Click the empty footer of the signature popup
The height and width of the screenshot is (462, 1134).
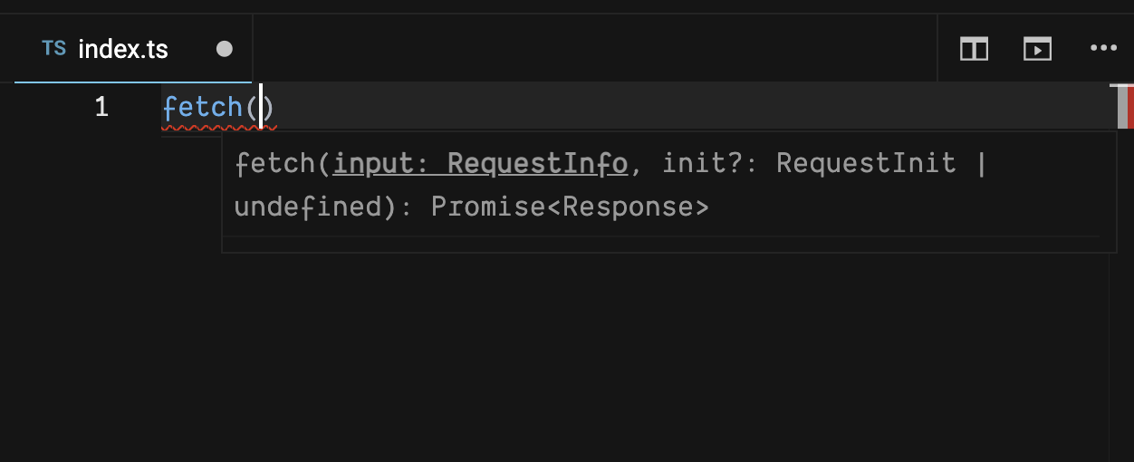pos(668,245)
